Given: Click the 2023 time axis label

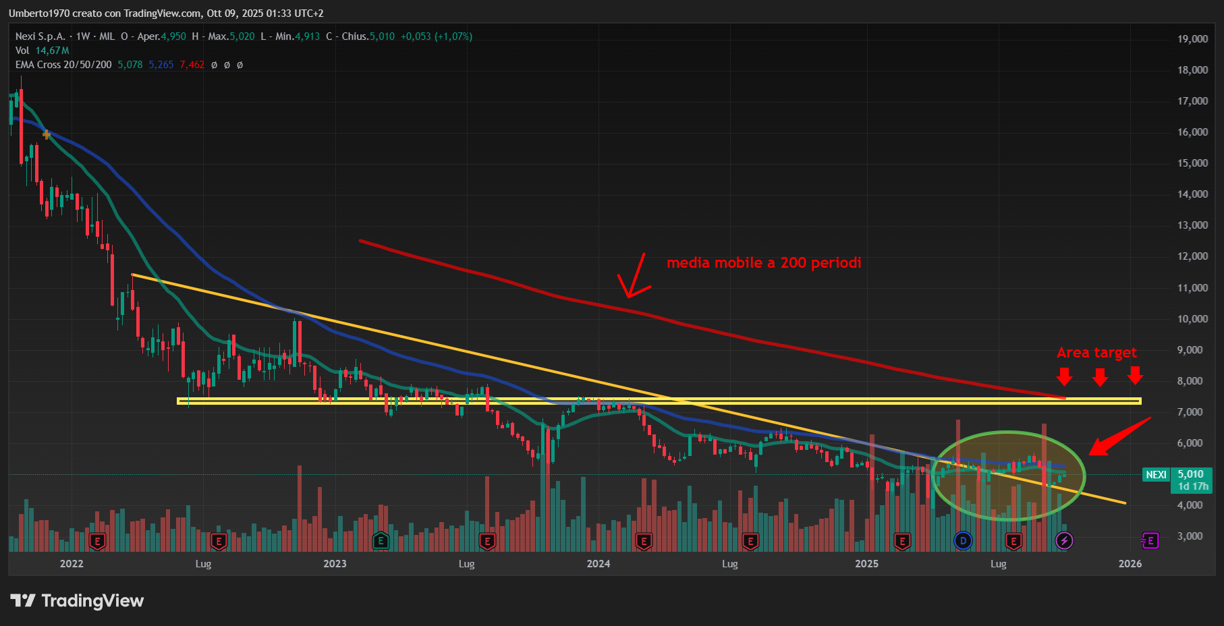Looking at the screenshot, I should coord(335,564).
